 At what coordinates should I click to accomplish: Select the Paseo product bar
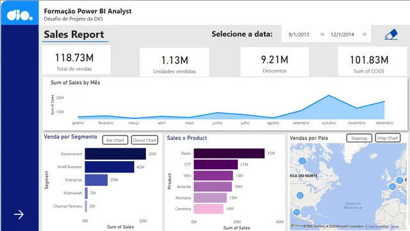[x=229, y=153]
